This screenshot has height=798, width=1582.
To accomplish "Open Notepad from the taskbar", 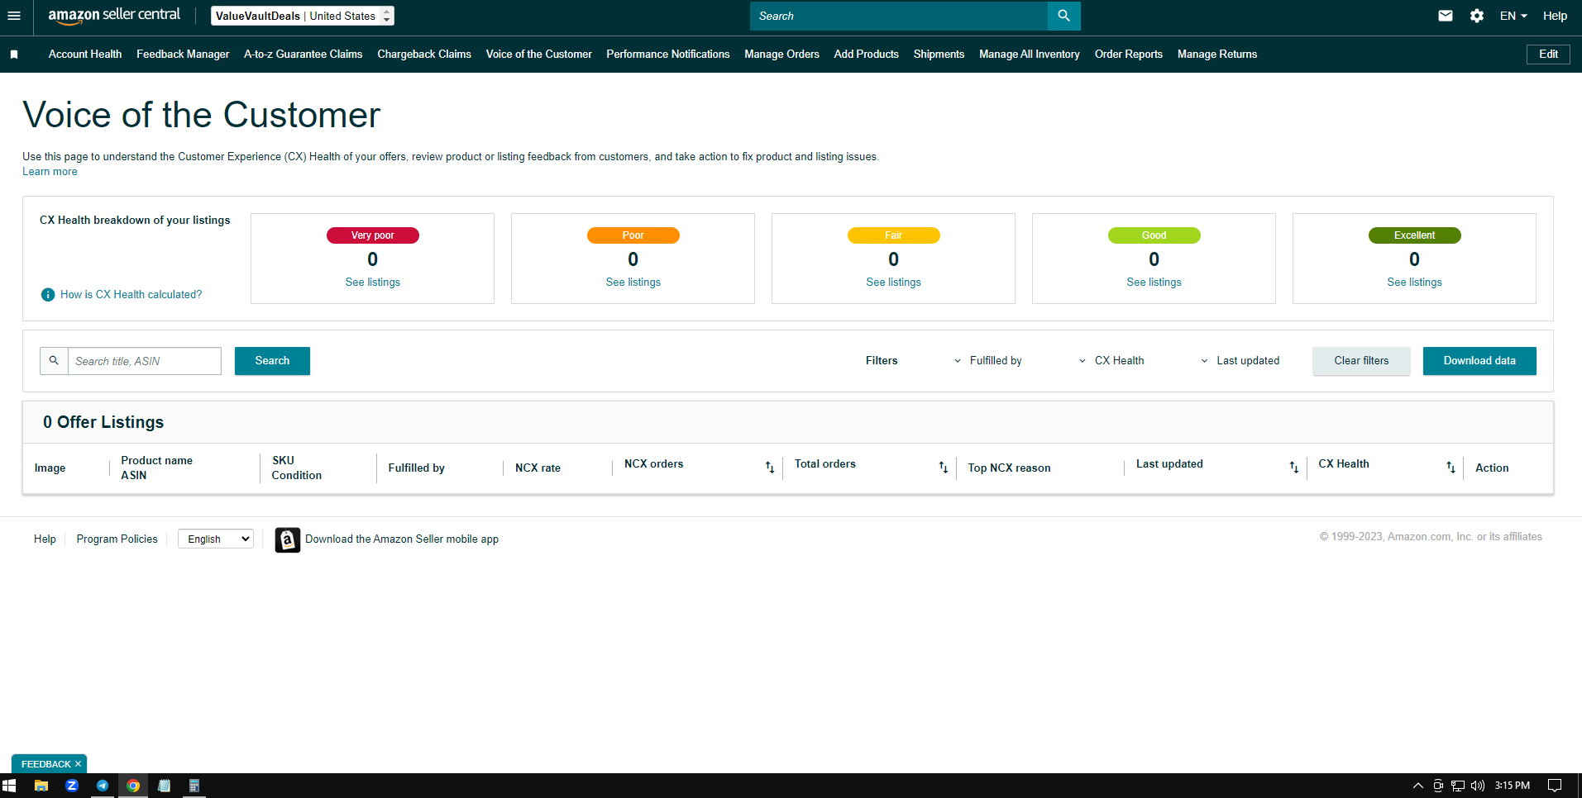I will [164, 786].
